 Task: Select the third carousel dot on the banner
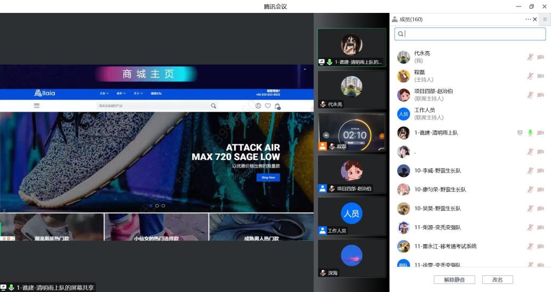pos(163,206)
